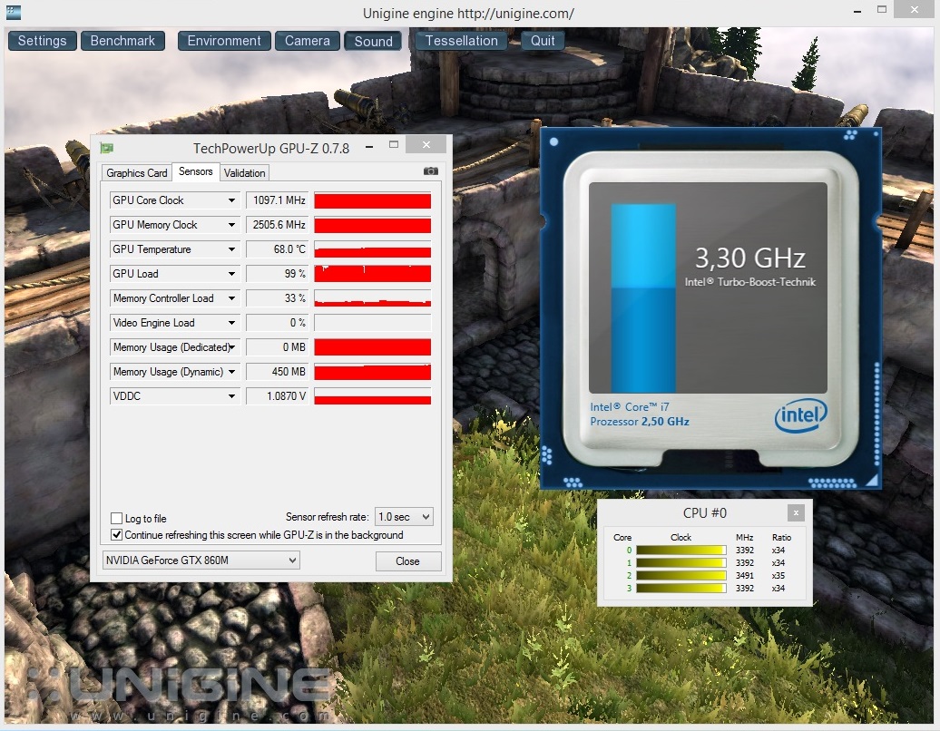Open the Sensor refresh rate combo box
Viewport: 940px width, 731px height.
404,516
